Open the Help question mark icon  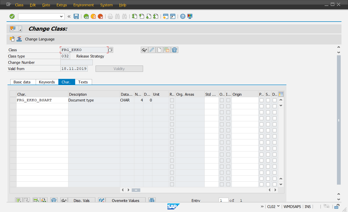[183, 16]
